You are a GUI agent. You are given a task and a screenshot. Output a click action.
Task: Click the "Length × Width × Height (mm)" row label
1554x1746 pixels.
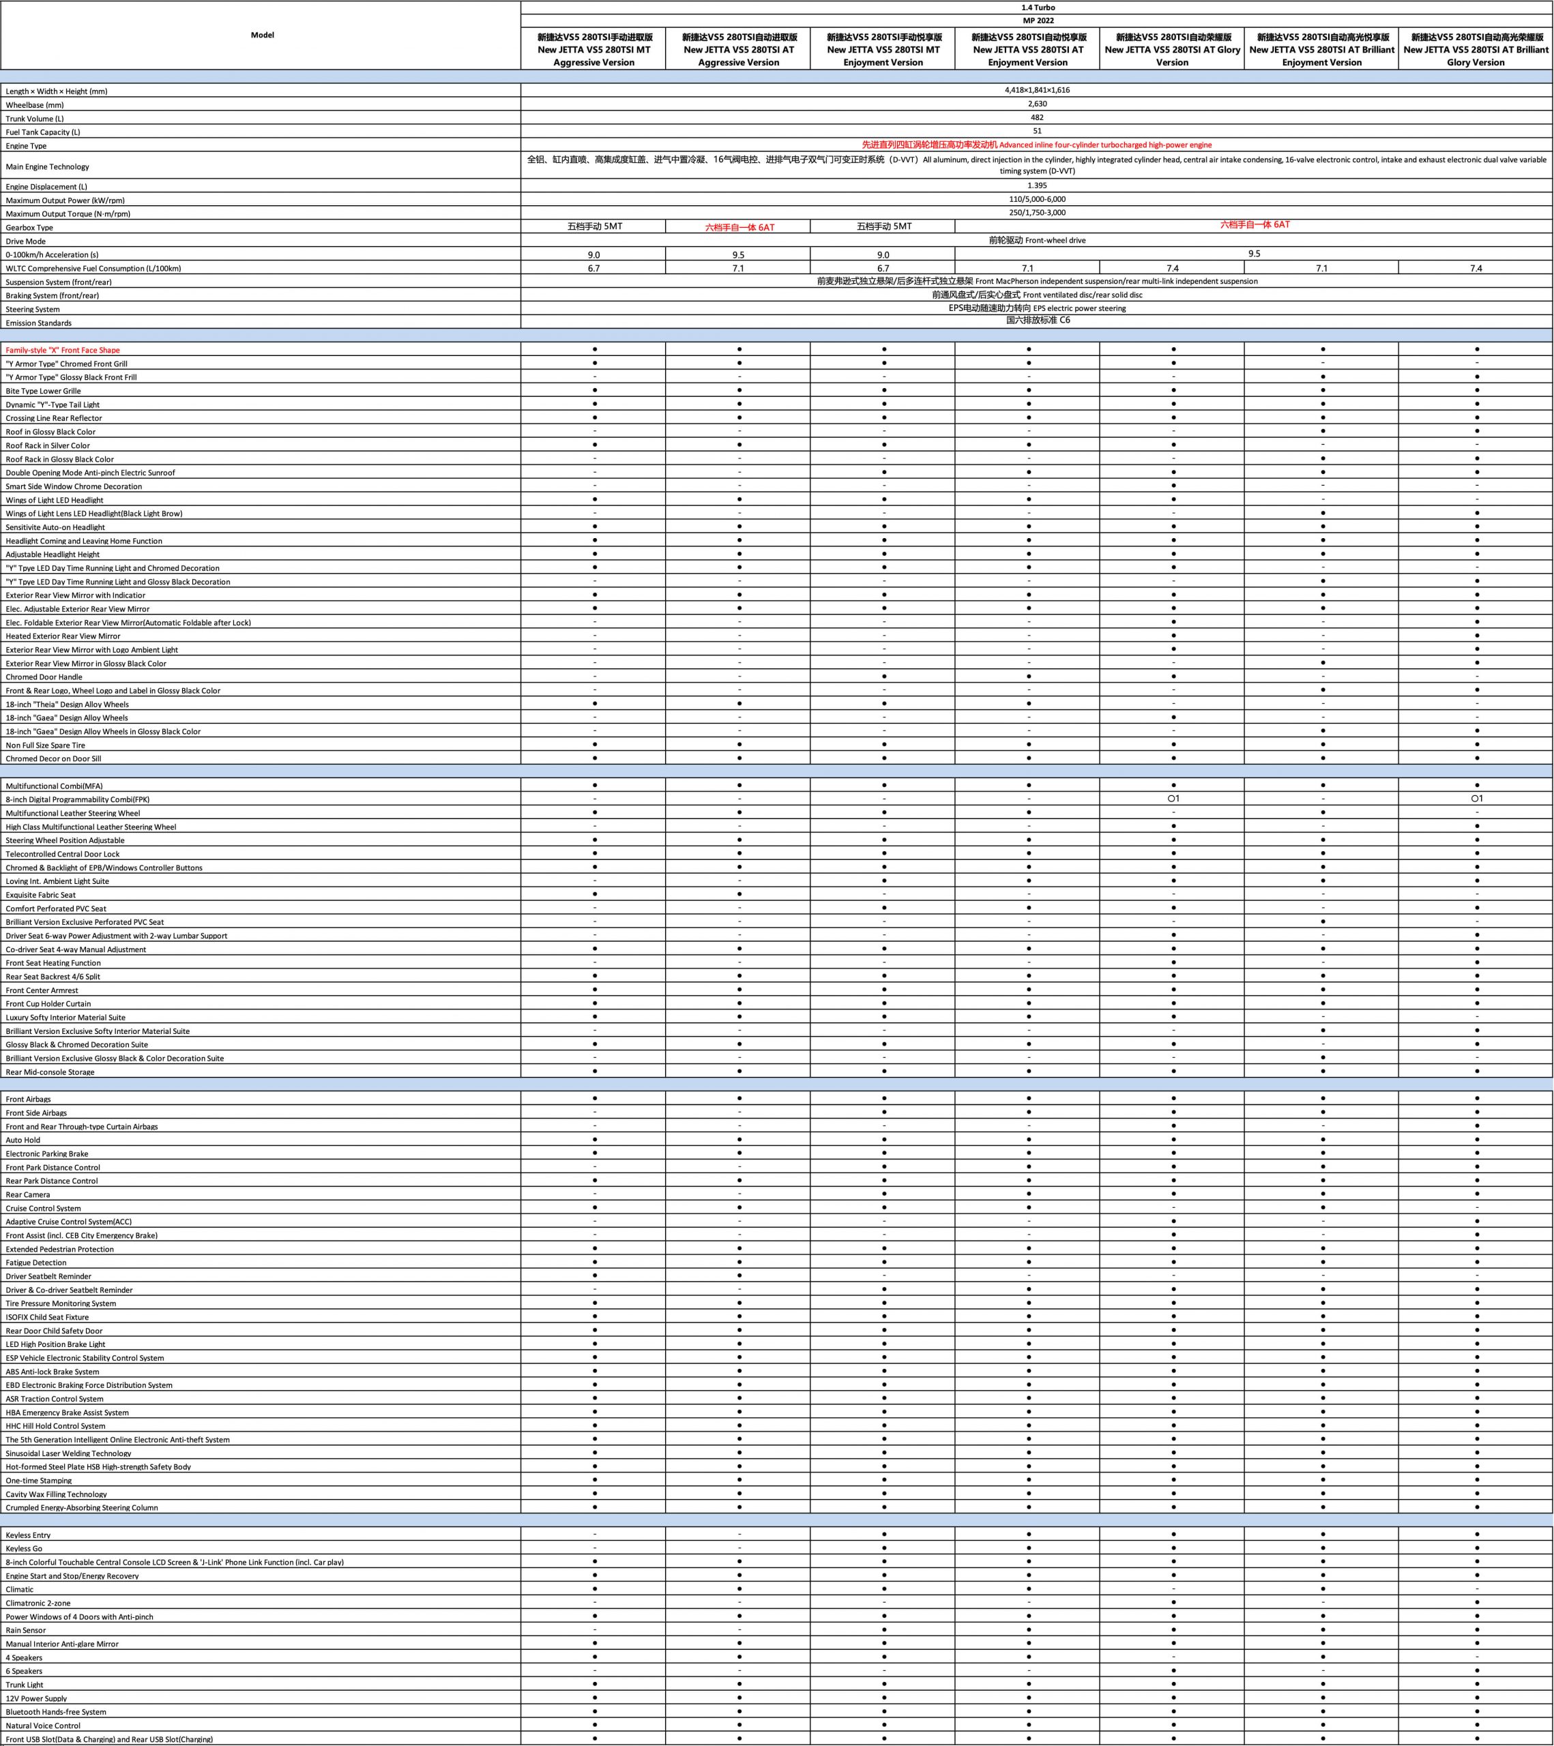pos(57,91)
